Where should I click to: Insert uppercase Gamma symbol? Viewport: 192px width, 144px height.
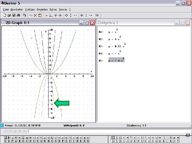point(12,141)
